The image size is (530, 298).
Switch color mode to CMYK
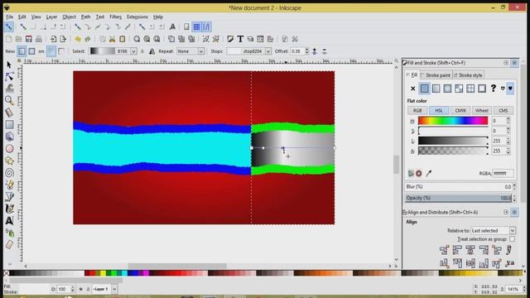point(460,110)
